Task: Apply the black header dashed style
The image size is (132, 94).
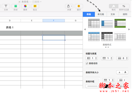Action: tap(107, 36)
